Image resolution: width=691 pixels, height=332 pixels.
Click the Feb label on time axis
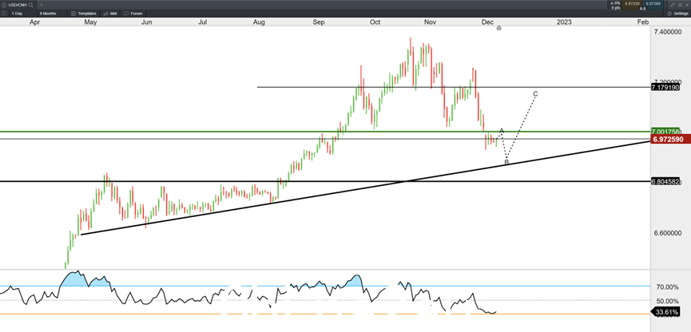click(x=643, y=22)
